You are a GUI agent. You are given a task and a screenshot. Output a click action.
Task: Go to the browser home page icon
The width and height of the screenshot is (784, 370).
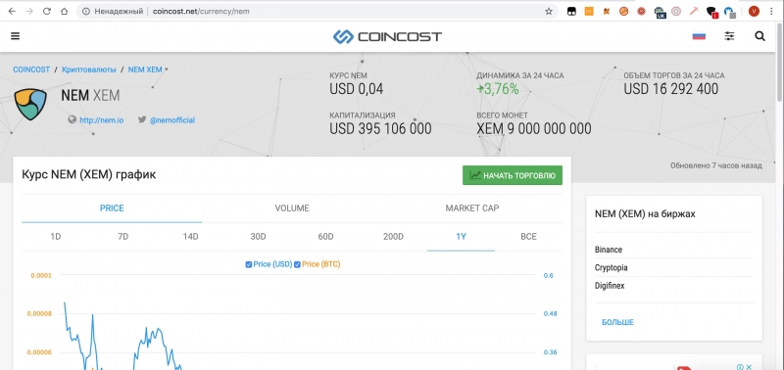point(64,11)
